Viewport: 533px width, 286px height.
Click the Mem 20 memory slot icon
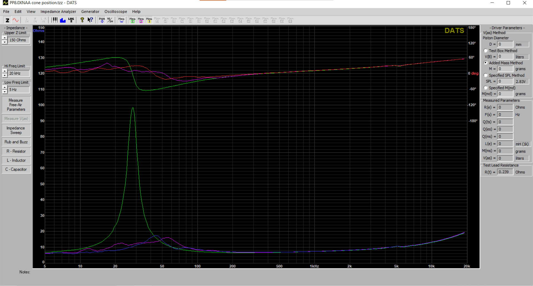coord(290,20)
